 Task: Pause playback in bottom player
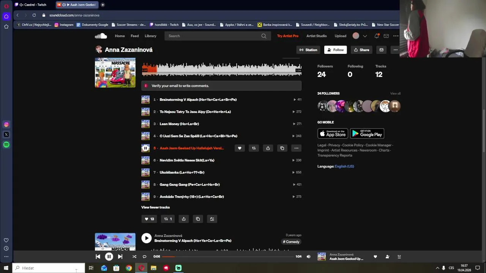click(109, 257)
